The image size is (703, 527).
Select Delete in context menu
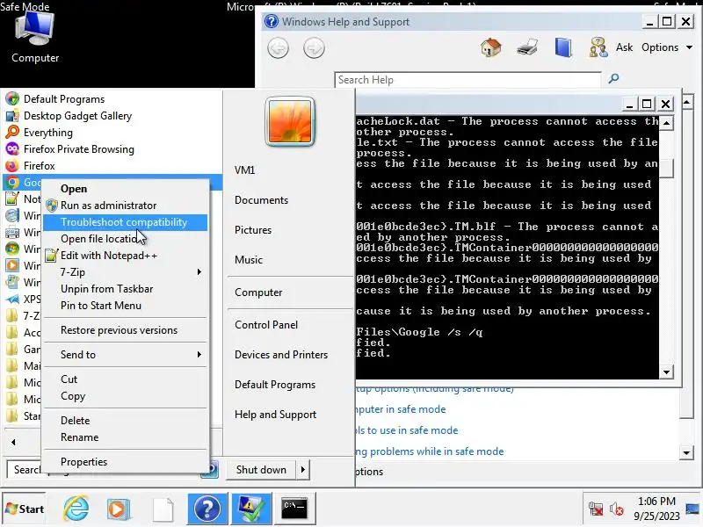(126, 421)
